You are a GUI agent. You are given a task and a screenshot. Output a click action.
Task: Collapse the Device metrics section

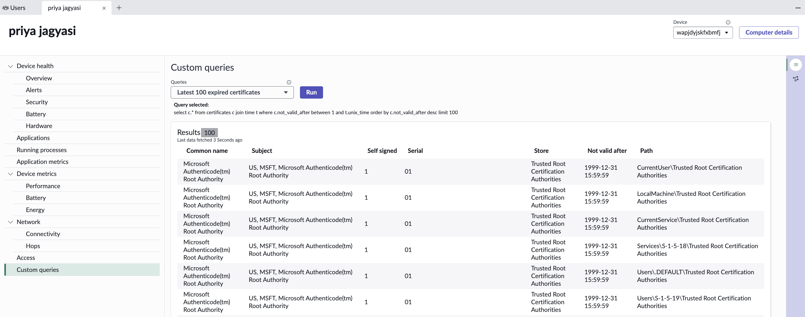(10, 174)
